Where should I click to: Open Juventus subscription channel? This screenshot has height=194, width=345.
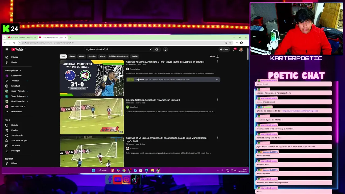(15, 81)
